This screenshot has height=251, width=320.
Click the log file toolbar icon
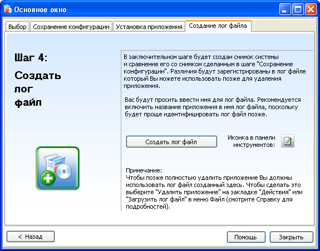click(x=288, y=141)
